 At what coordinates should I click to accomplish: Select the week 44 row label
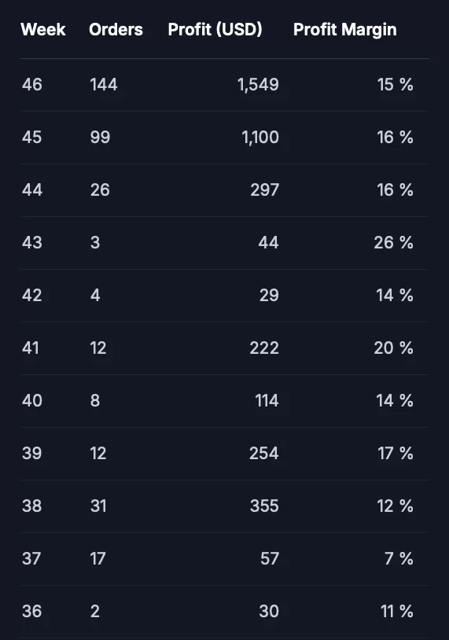pyautogui.click(x=31, y=189)
